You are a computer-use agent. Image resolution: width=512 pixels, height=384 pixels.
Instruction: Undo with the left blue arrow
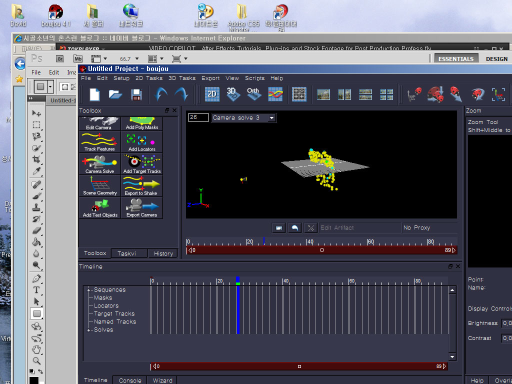[160, 94]
